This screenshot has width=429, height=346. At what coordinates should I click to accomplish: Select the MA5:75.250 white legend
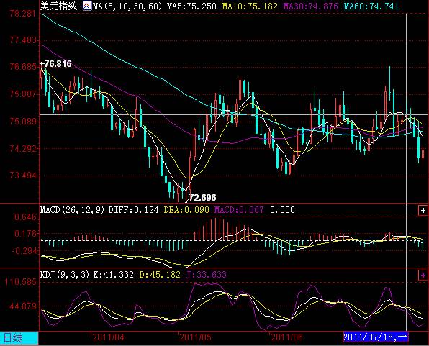click(191, 6)
